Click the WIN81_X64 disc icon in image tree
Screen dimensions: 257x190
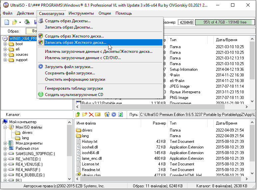(x=5, y=39)
